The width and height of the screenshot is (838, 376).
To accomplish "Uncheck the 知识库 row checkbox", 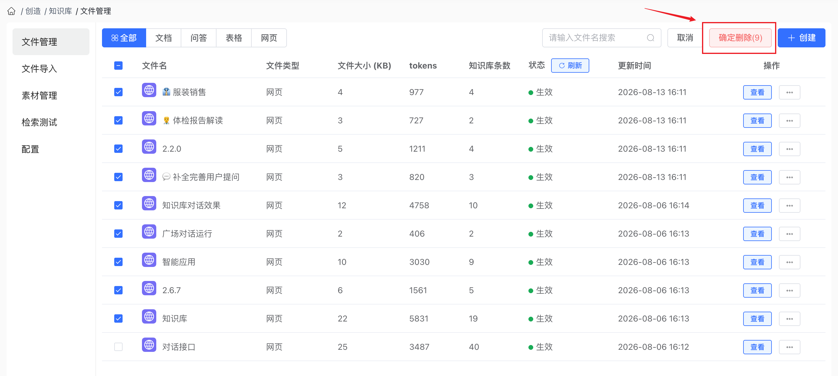I will click(118, 318).
